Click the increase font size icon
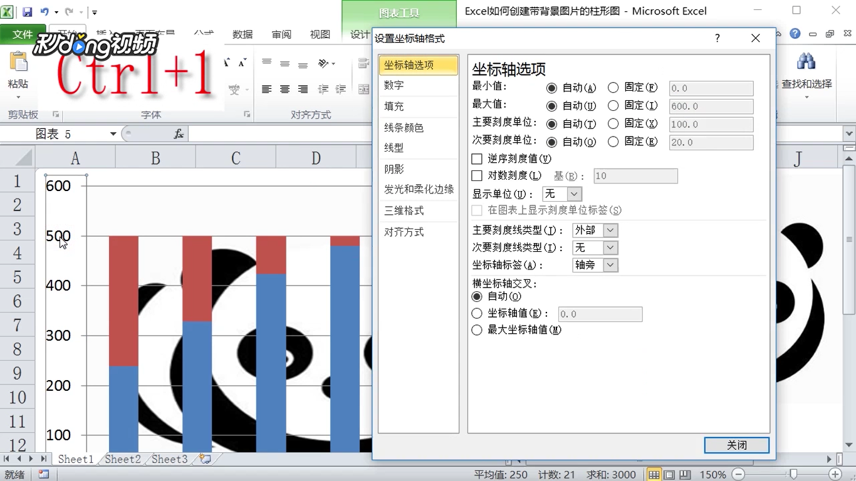This screenshot has height=481, width=856. click(x=226, y=63)
